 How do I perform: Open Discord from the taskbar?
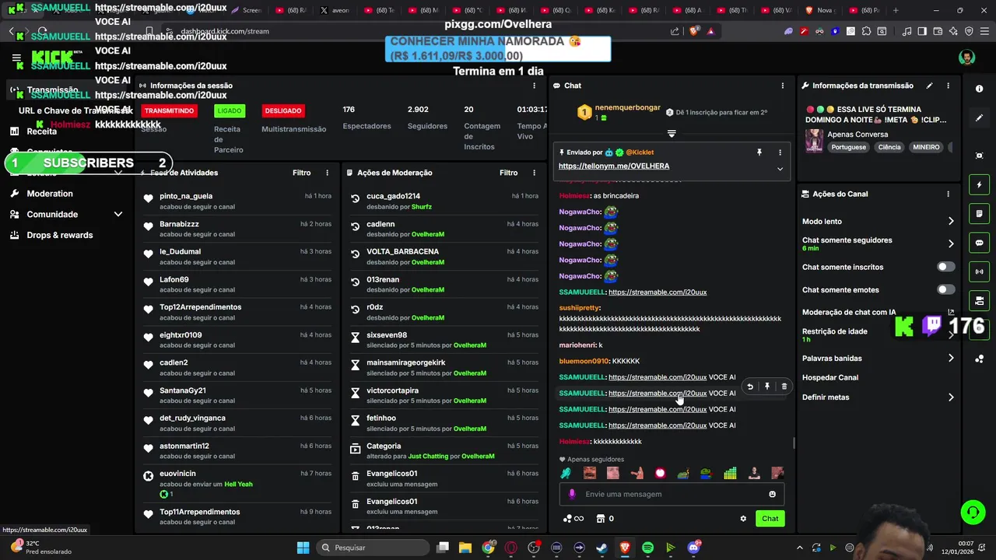(x=693, y=548)
